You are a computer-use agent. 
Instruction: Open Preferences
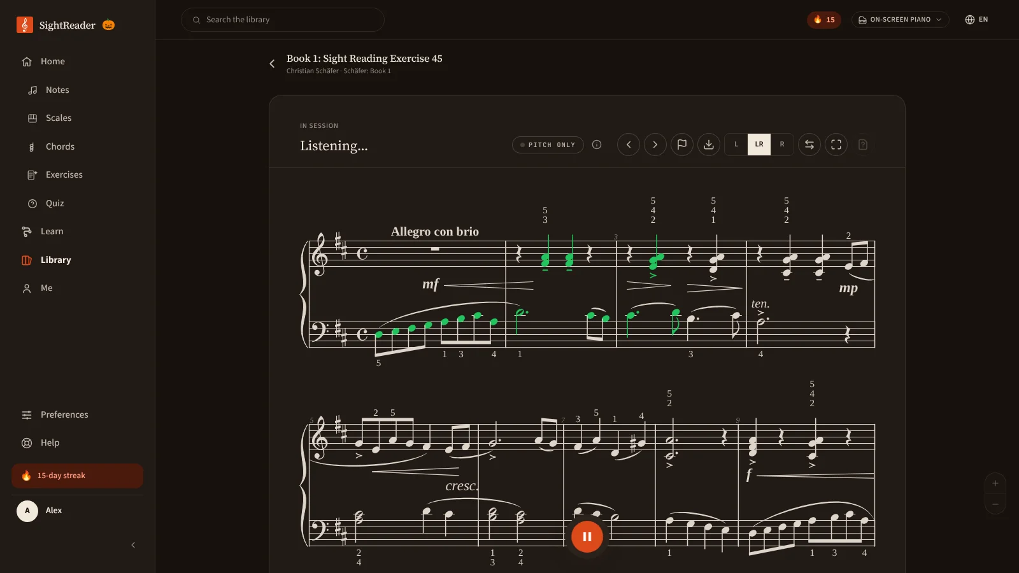(77, 414)
